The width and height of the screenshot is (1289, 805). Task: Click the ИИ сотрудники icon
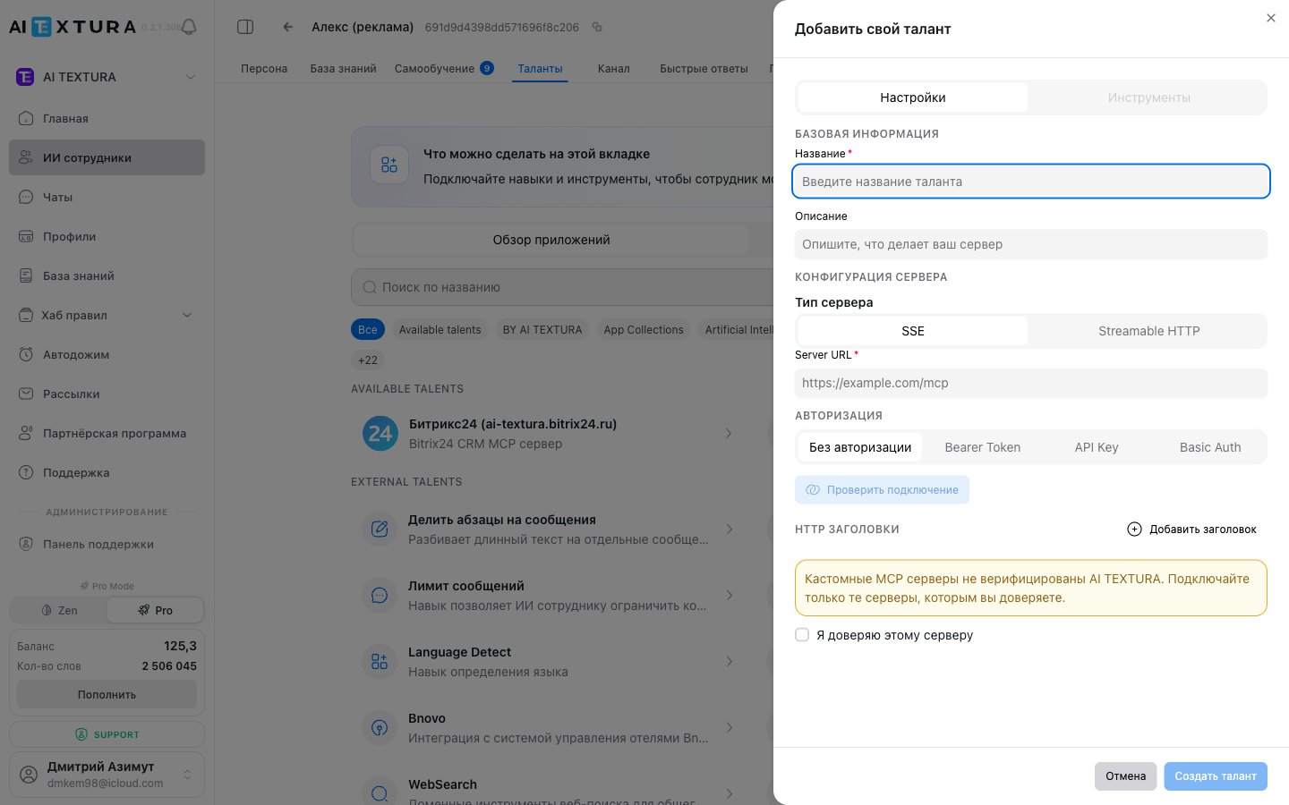(x=26, y=157)
